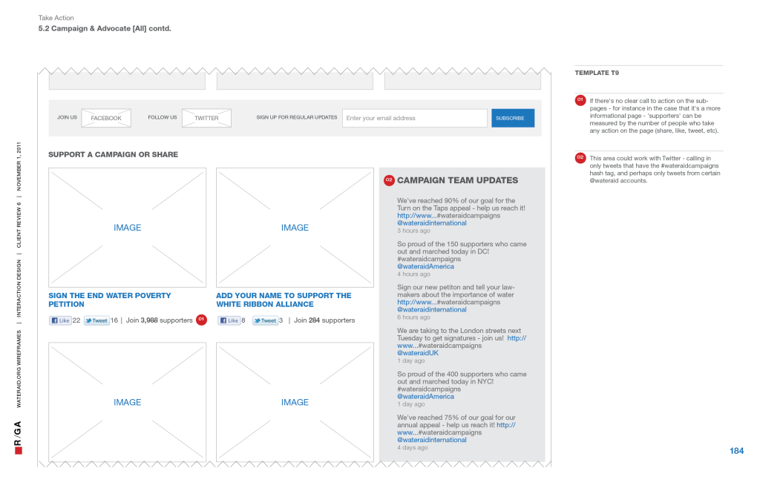Click red 02 marker by Campaign Team Updates
The image size is (760, 491).
coord(388,180)
